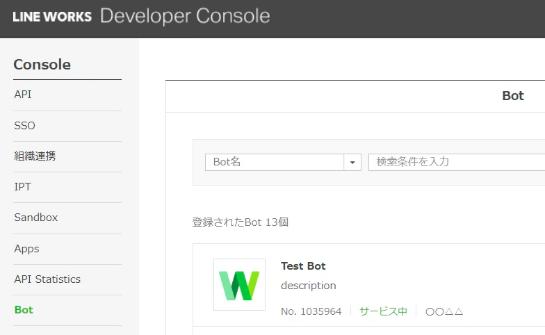Click the Test Bot description text
This screenshot has height=335, width=545.
tap(309, 285)
